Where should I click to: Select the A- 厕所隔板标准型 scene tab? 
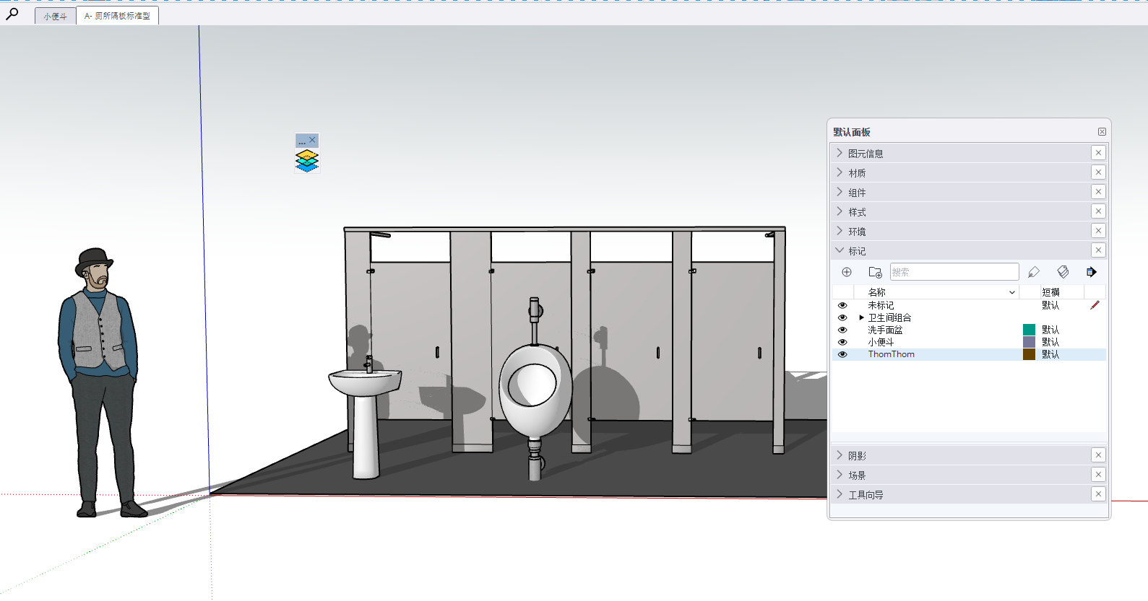tap(117, 16)
